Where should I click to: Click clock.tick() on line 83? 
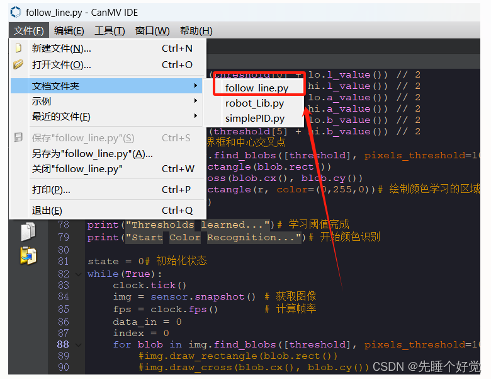coord(150,286)
